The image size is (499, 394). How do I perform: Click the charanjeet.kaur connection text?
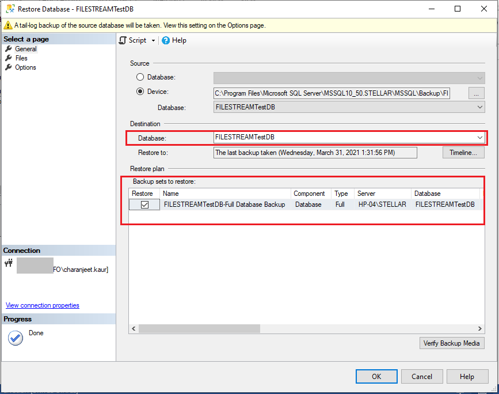81,270
